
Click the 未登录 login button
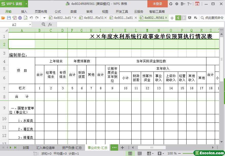point(157,4)
